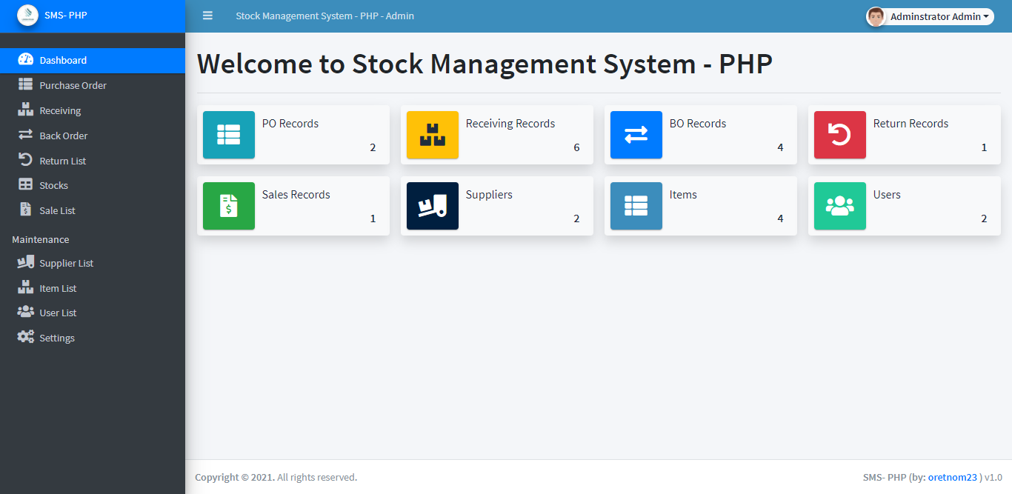Screen dimensions: 1012x494
Task: Click the Settings gears icon
Action: point(26,337)
